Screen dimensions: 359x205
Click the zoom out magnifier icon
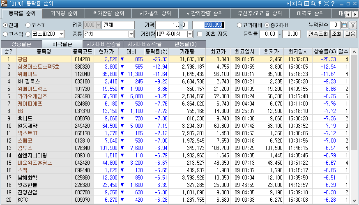point(300,4)
